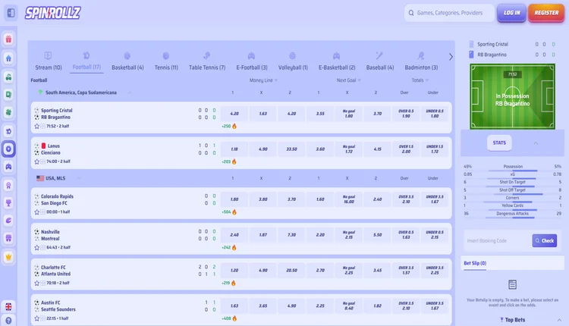Collapse the Stats panel chevron

[x=536, y=143]
